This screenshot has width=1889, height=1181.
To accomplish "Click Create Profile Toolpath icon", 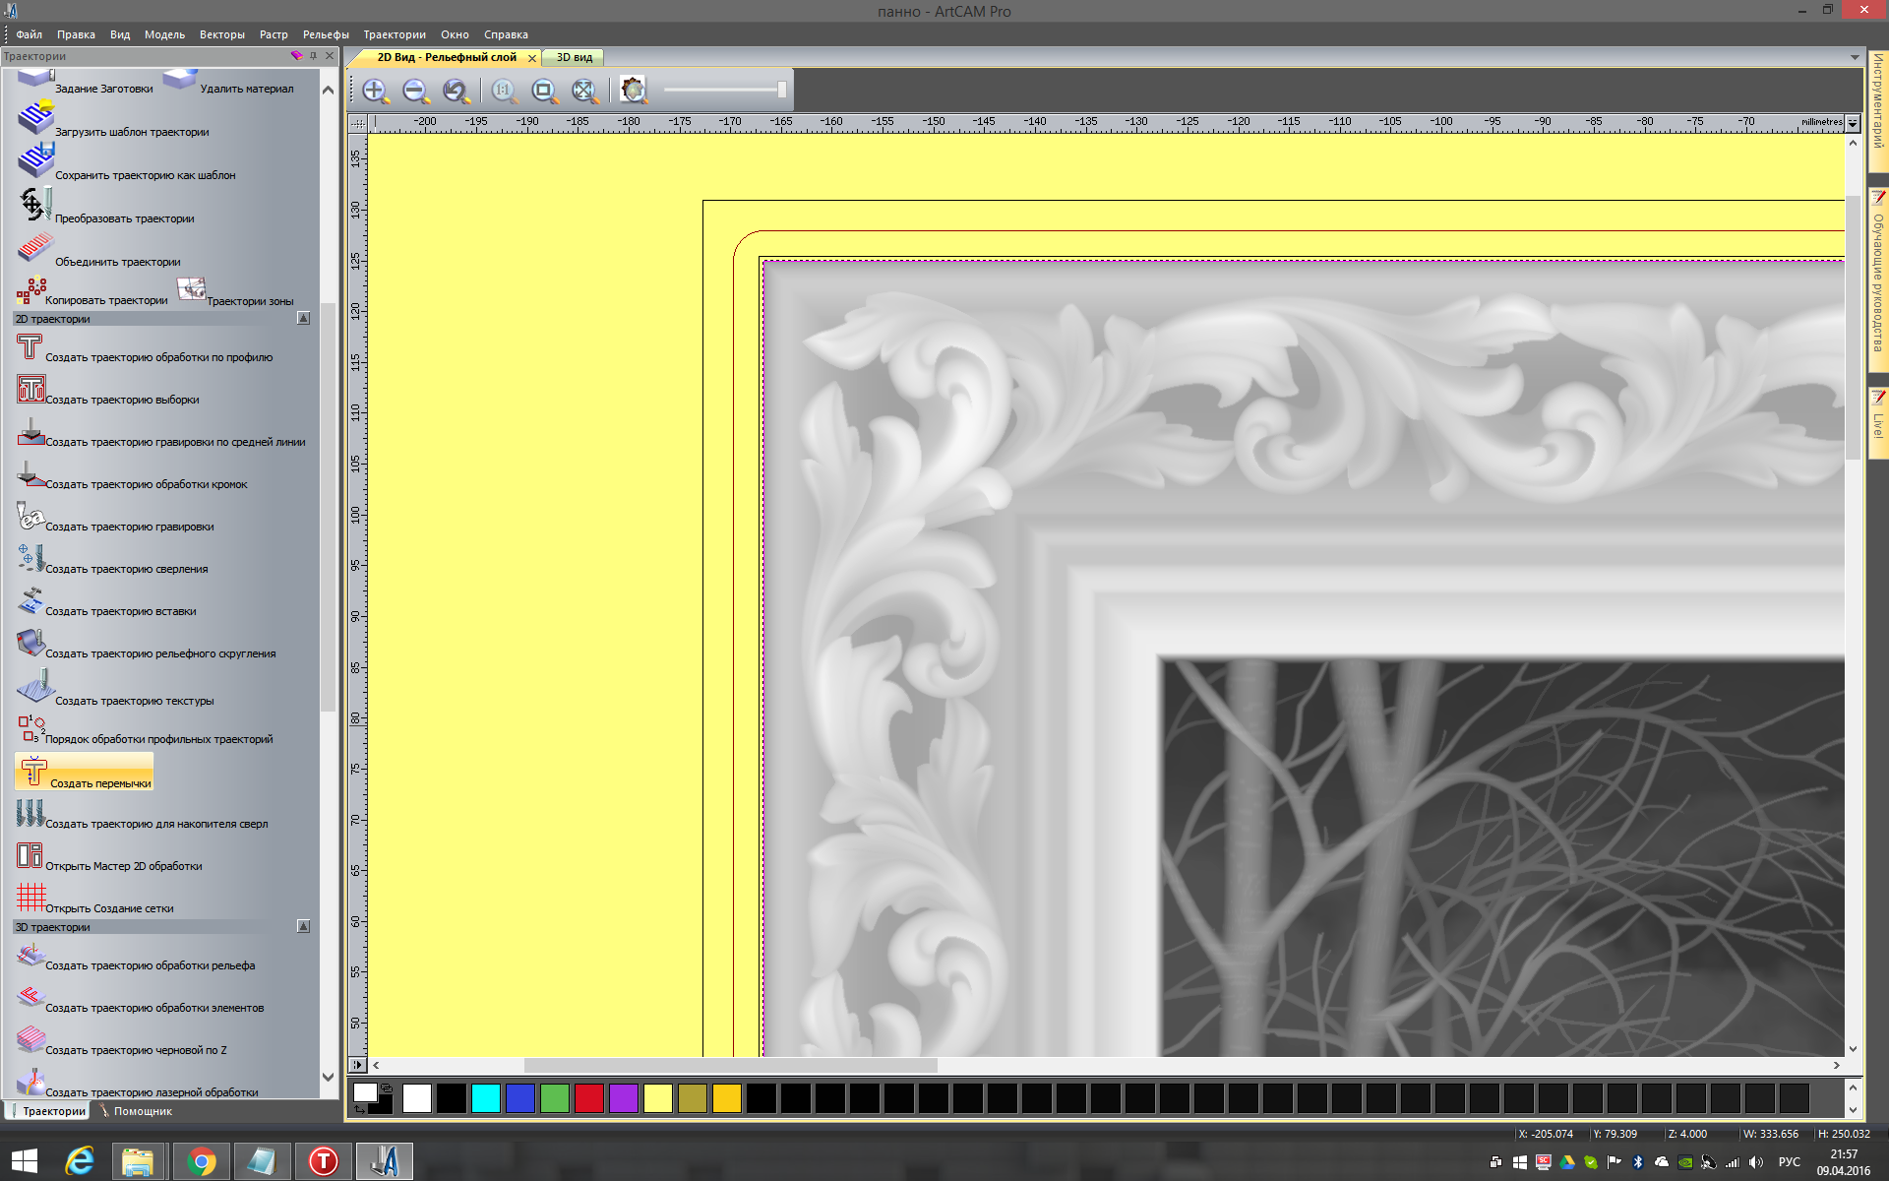I will [30, 347].
